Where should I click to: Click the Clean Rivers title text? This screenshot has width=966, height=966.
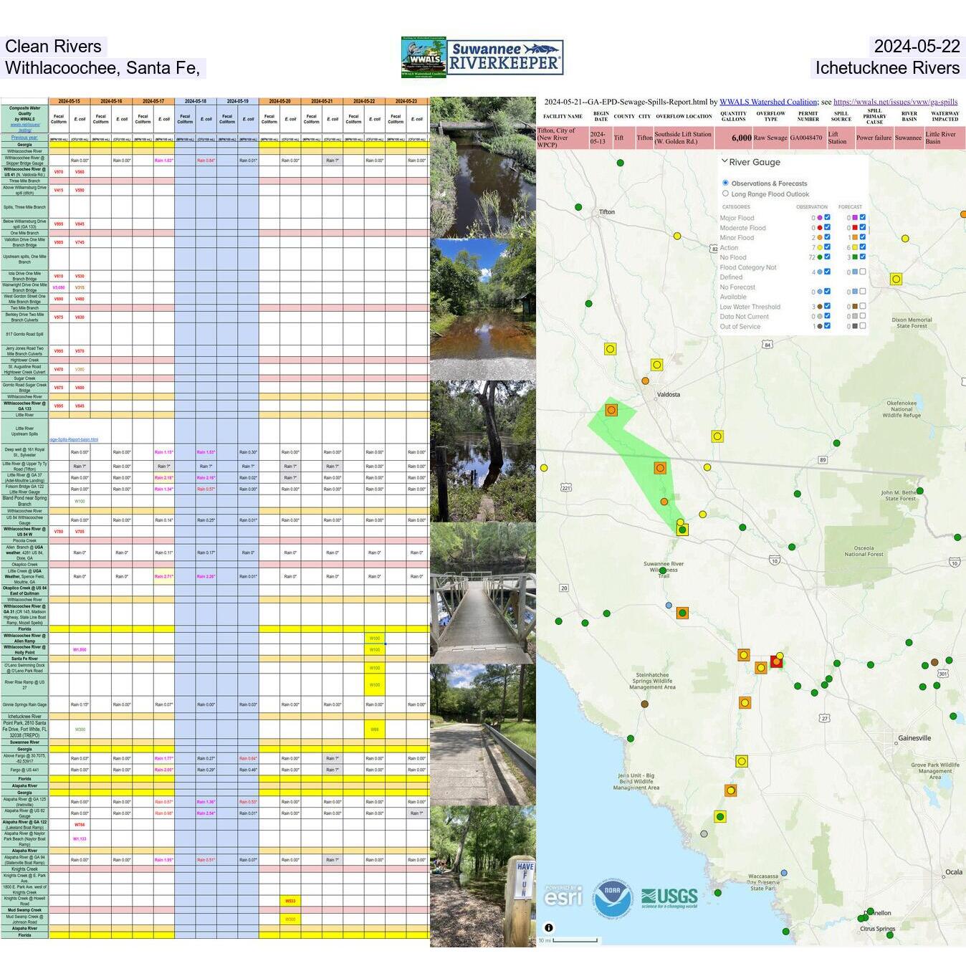(x=53, y=47)
